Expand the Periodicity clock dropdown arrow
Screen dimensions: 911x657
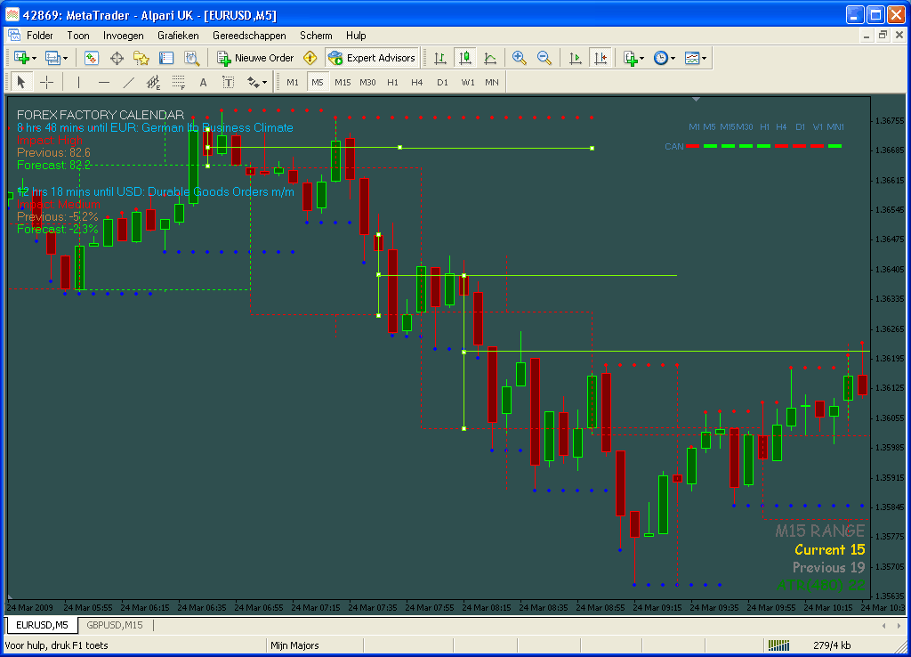coord(673,58)
